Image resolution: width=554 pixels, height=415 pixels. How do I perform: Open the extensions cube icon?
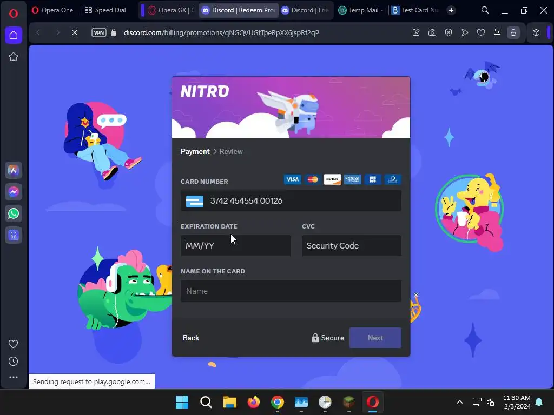(x=536, y=32)
